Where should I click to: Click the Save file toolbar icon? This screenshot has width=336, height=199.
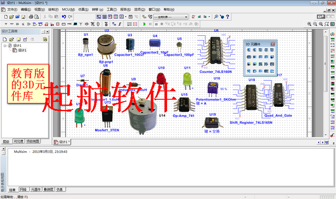point(23,17)
